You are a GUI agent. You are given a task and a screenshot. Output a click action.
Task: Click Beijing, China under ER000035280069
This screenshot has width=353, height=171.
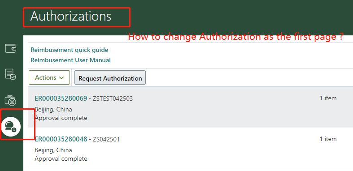(x=53, y=109)
